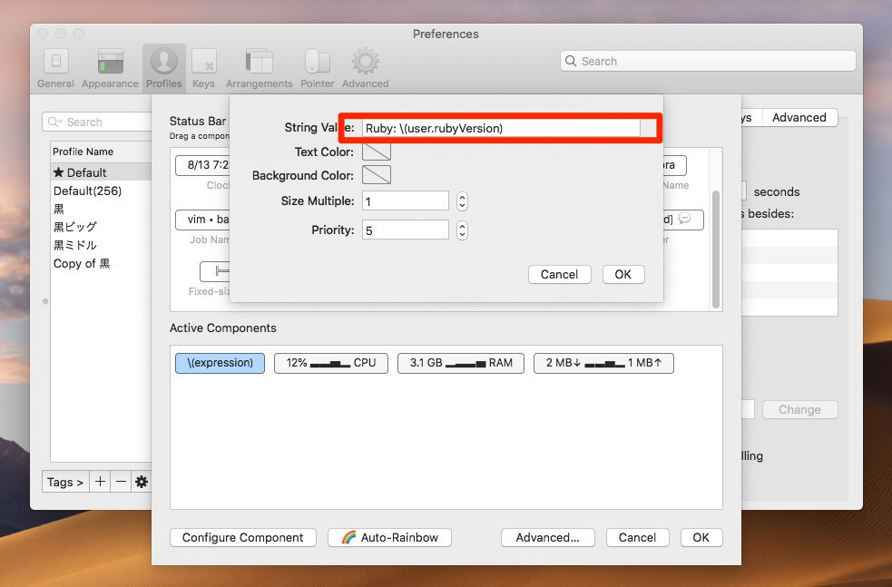Cancel the status bar setup sheet
The image size is (892, 587).
click(637, 537)
